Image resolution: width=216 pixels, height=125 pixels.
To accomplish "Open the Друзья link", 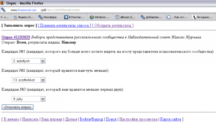I will click(x=71, y=119).
